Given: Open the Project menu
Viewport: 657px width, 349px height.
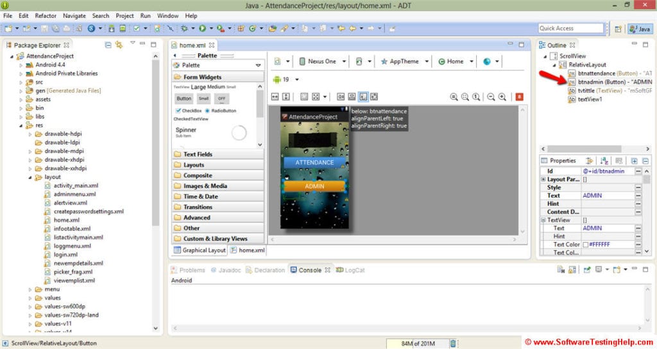Looking at the screenshot, I should 124,15.
